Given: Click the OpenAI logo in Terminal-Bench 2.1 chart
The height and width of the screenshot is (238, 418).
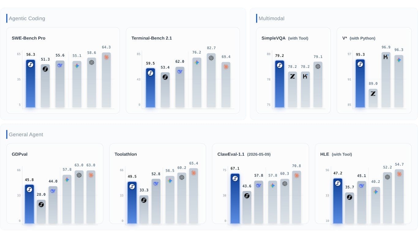Looking at the screenshot, I should (211, 58).
